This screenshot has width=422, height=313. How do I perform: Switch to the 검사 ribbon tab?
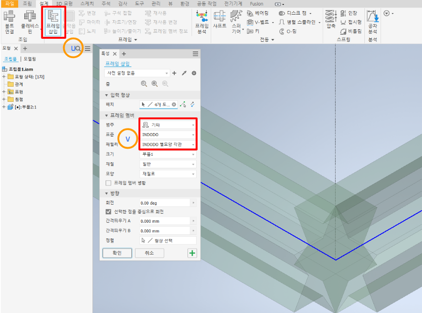coord(123,4)
